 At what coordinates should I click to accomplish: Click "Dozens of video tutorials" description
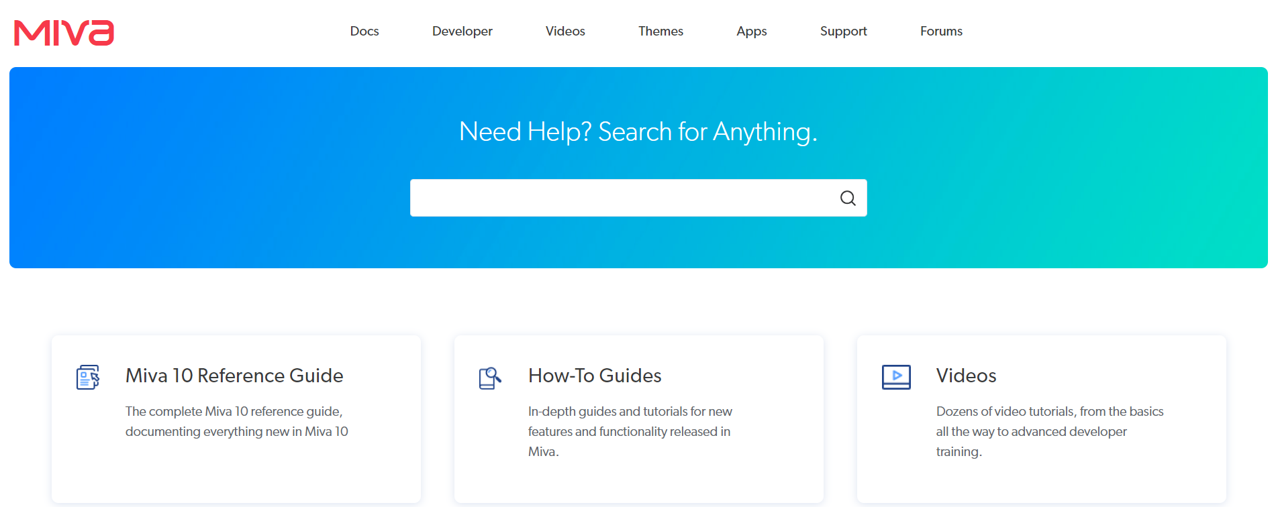[x=1050, y=431]
